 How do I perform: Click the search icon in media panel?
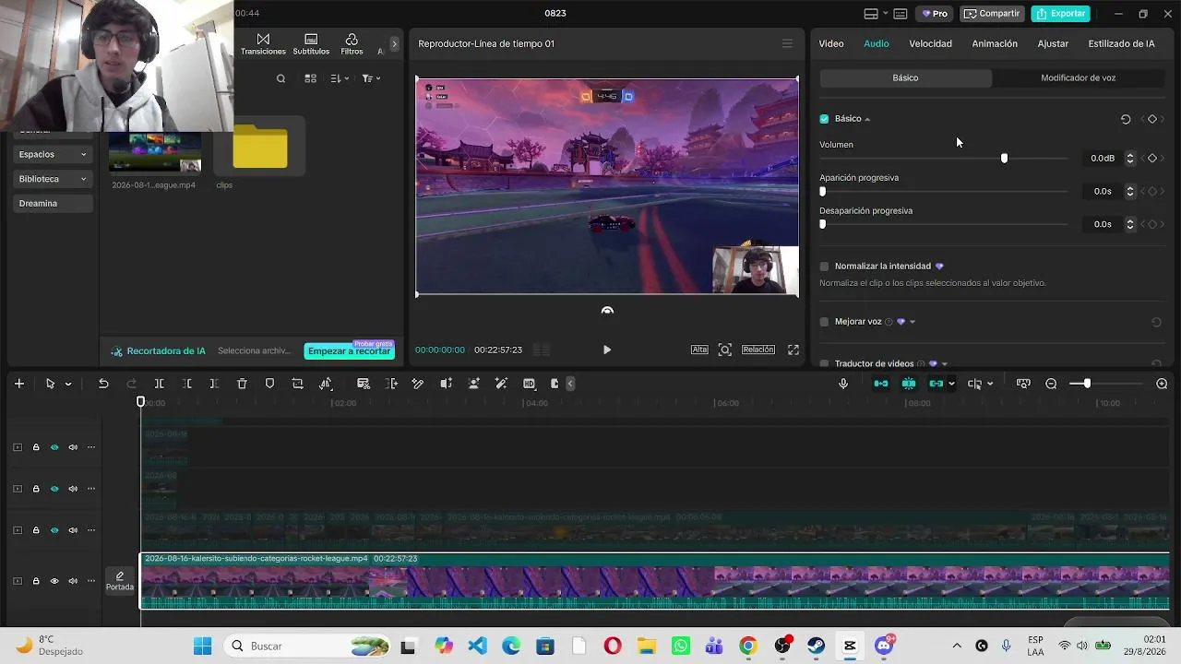click(280, 78)
